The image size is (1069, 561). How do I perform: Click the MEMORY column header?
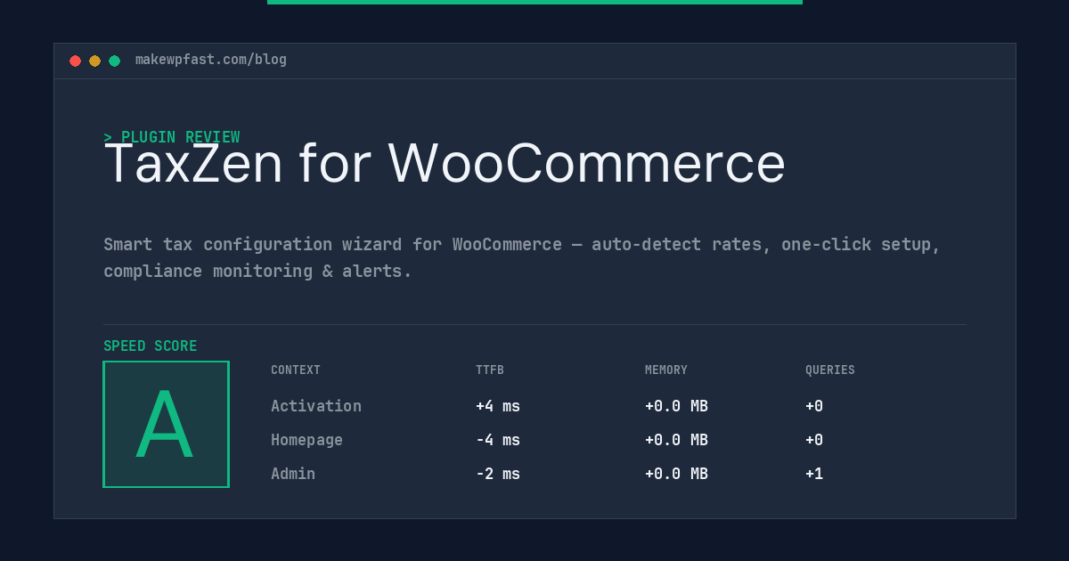click(x=666, y=370)
